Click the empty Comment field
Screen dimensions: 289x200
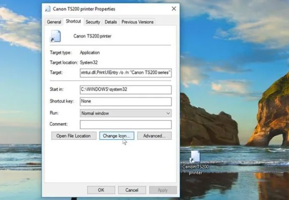[126, 124]
